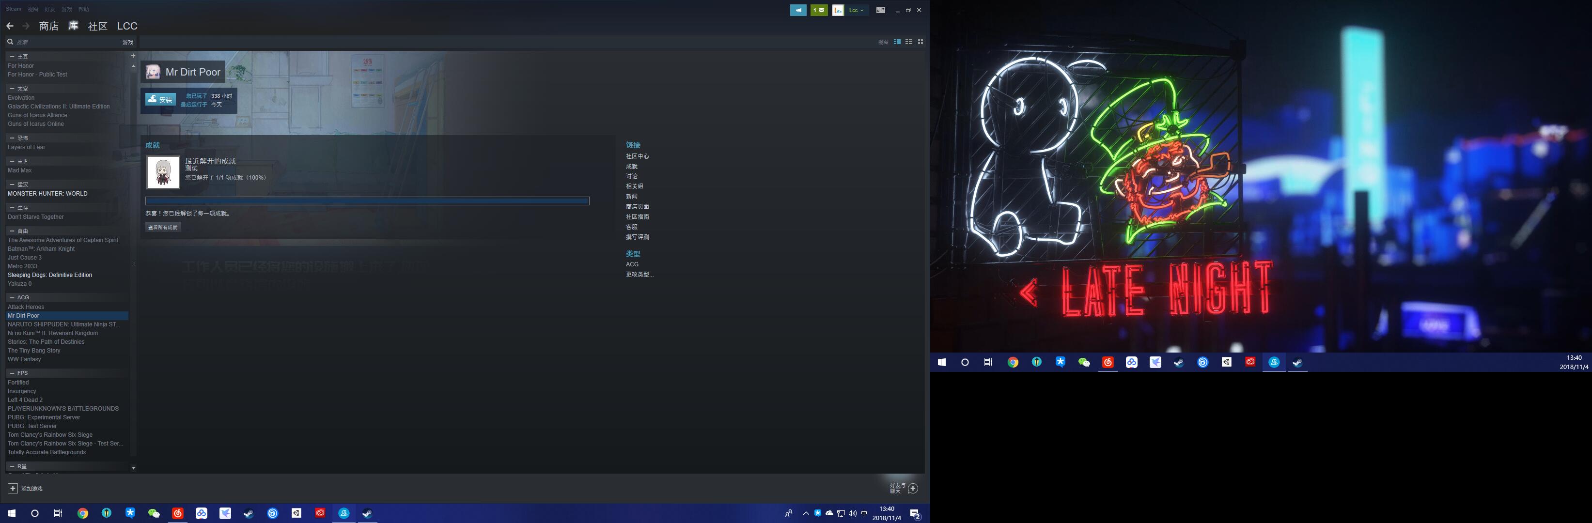Collapse the 生存 category

[13, 208]
